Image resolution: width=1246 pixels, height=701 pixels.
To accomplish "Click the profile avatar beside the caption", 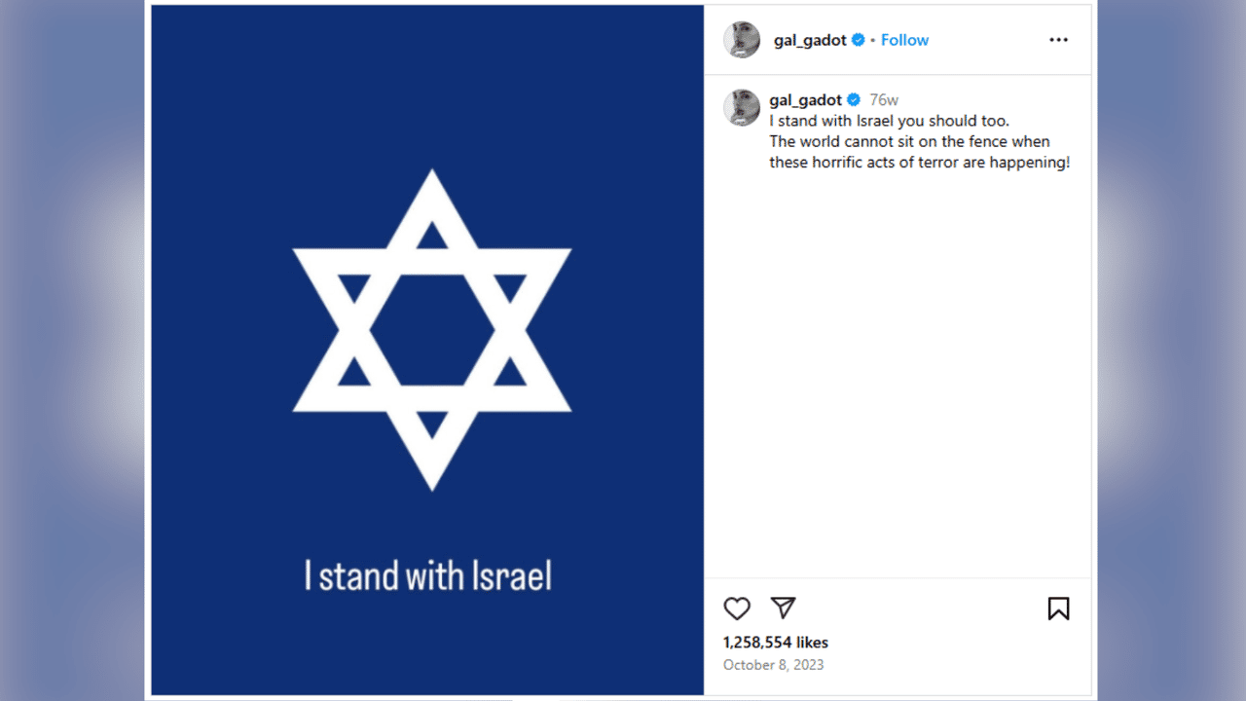I will tap(741, 108).
